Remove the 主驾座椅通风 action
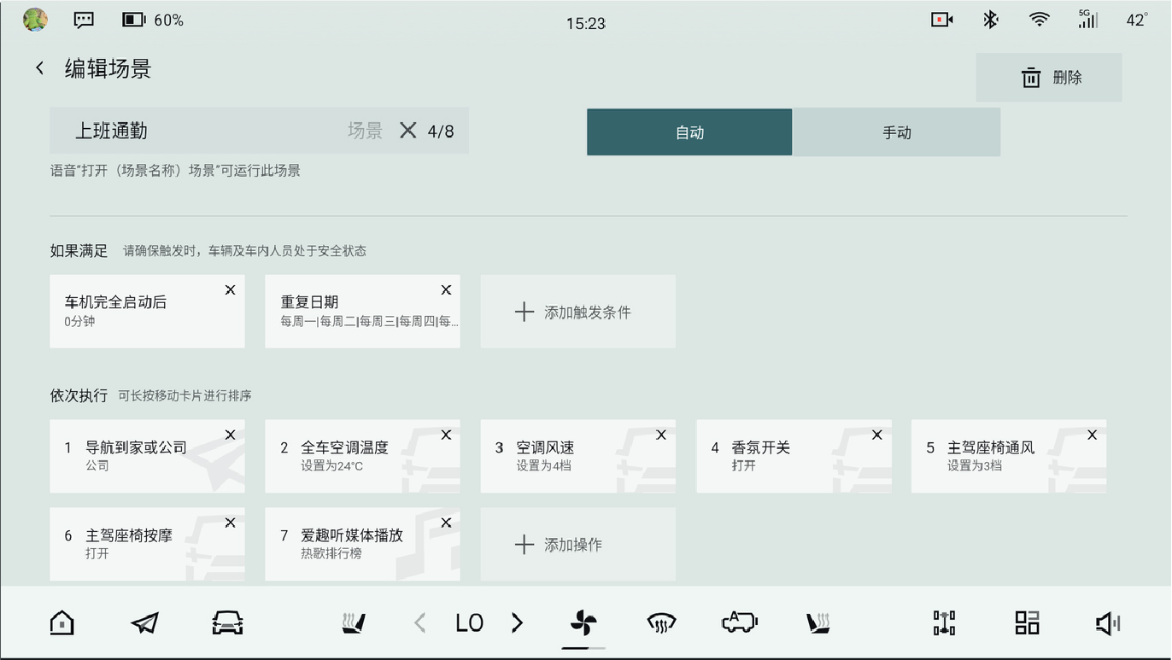Image resolution: width=1172 pixels, height=660 pixels. [1092, 435]
